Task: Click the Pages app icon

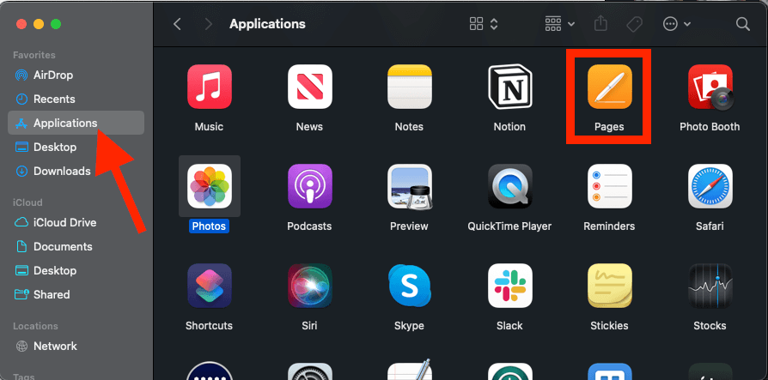Action: point(609,87)
